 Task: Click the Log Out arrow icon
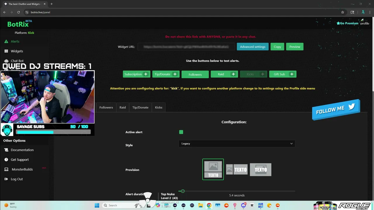click(x=6, y=179)
